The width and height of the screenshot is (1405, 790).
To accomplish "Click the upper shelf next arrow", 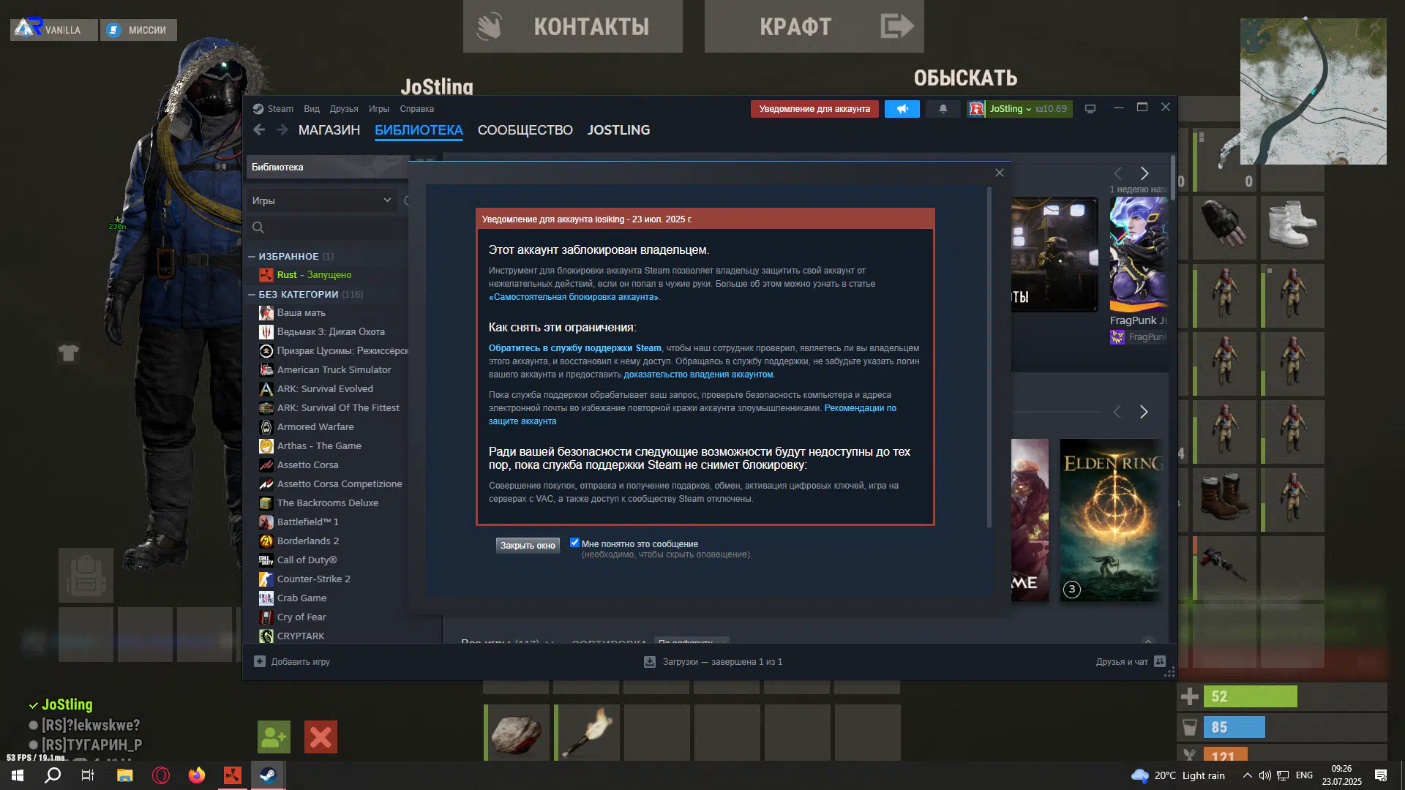I will click(1144, 173).
